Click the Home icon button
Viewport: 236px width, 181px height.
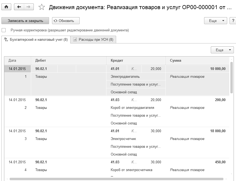pyautogui.click(x=6, y=7)
